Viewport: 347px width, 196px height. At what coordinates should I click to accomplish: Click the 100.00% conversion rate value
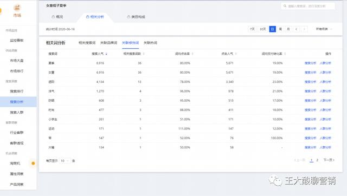[277, 138]
